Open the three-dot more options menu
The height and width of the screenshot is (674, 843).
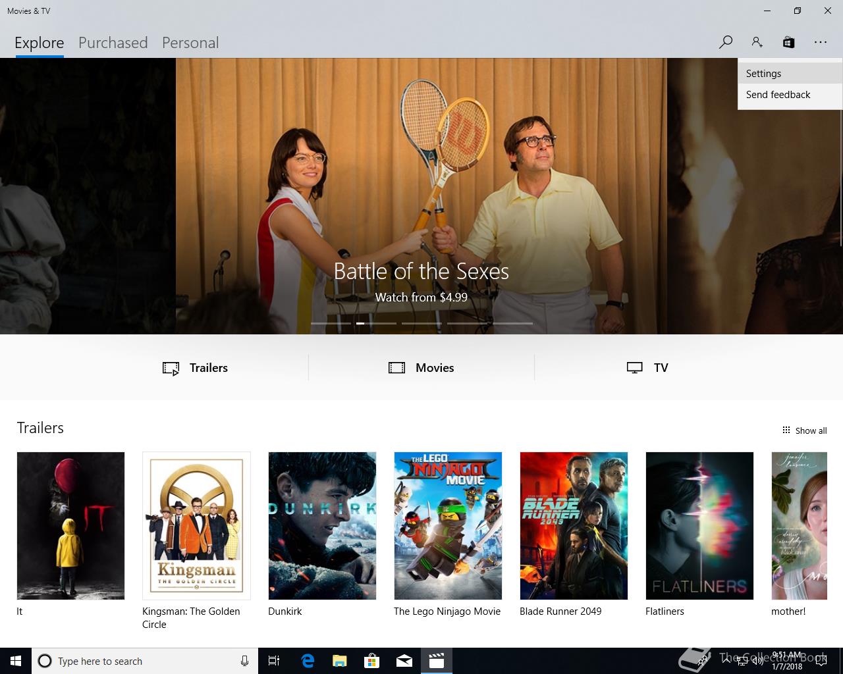(820, 42)
